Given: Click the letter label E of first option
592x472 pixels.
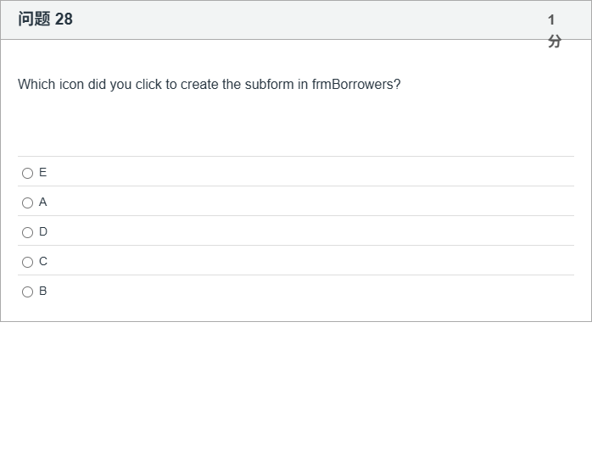Looking at the screenshot, I should (x=43, y=172).
